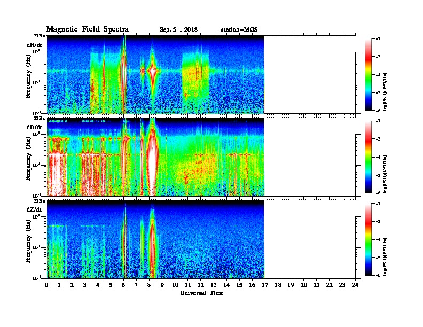Click the log(PSD) unit label of the dH/dt color bar
423x327 pixels.
click(385, 91)
